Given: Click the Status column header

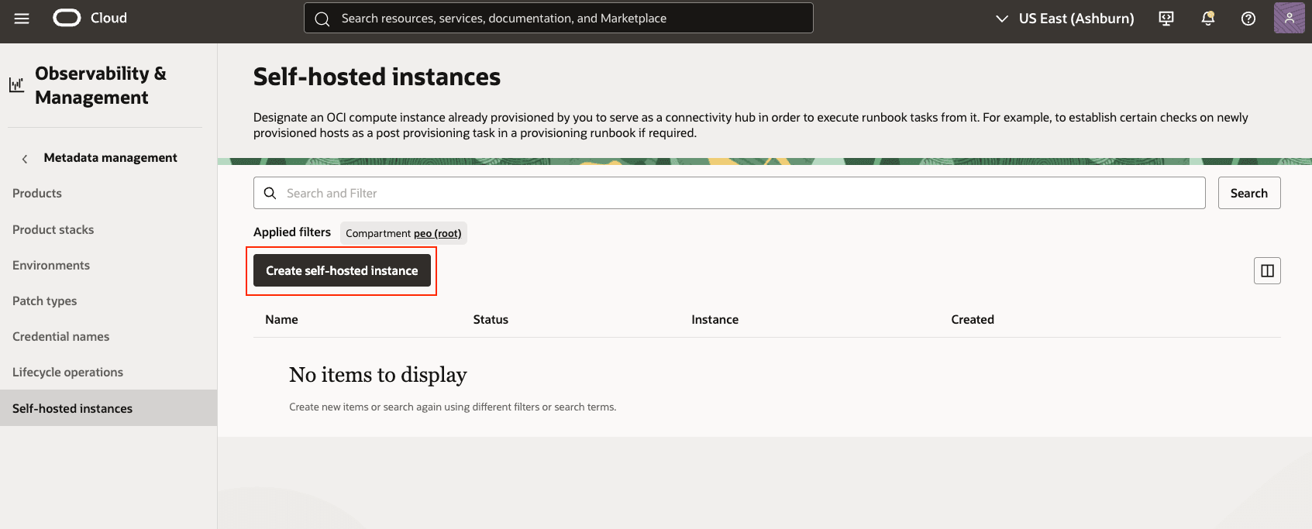Looking at the screenshot, I should point(491,319).
